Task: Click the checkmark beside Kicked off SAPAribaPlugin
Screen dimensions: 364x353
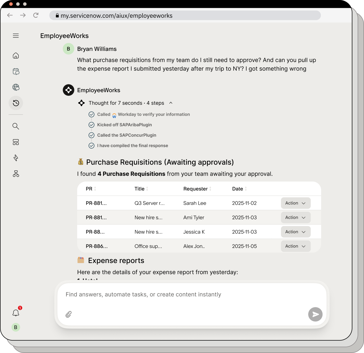Action: (x=92, y=125)
